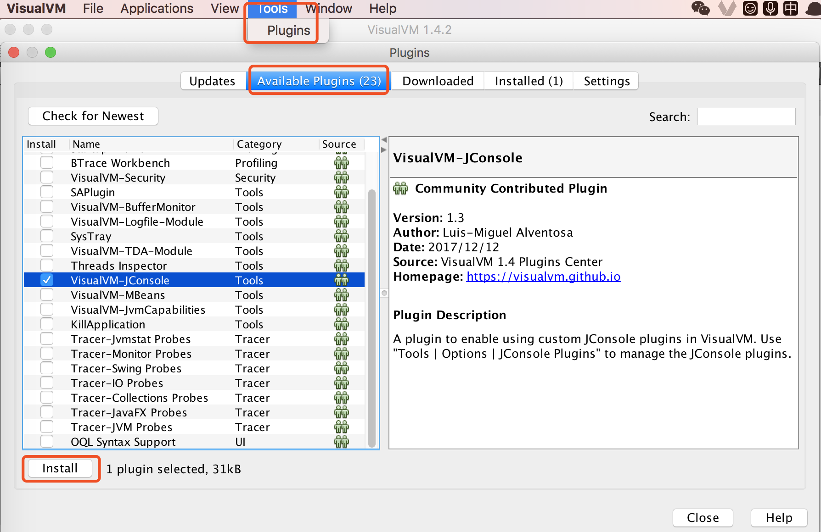Click the source icon for Tracer-IO Probes
This screenshot has height=532, width=821.
coord(341,383)
